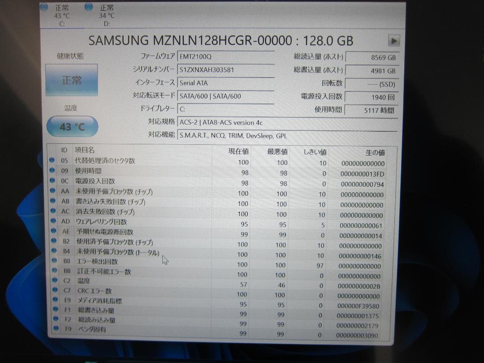Click threshold value 97 in row B8
Screen dimensions: 484x363
click(x=320, y=266)
